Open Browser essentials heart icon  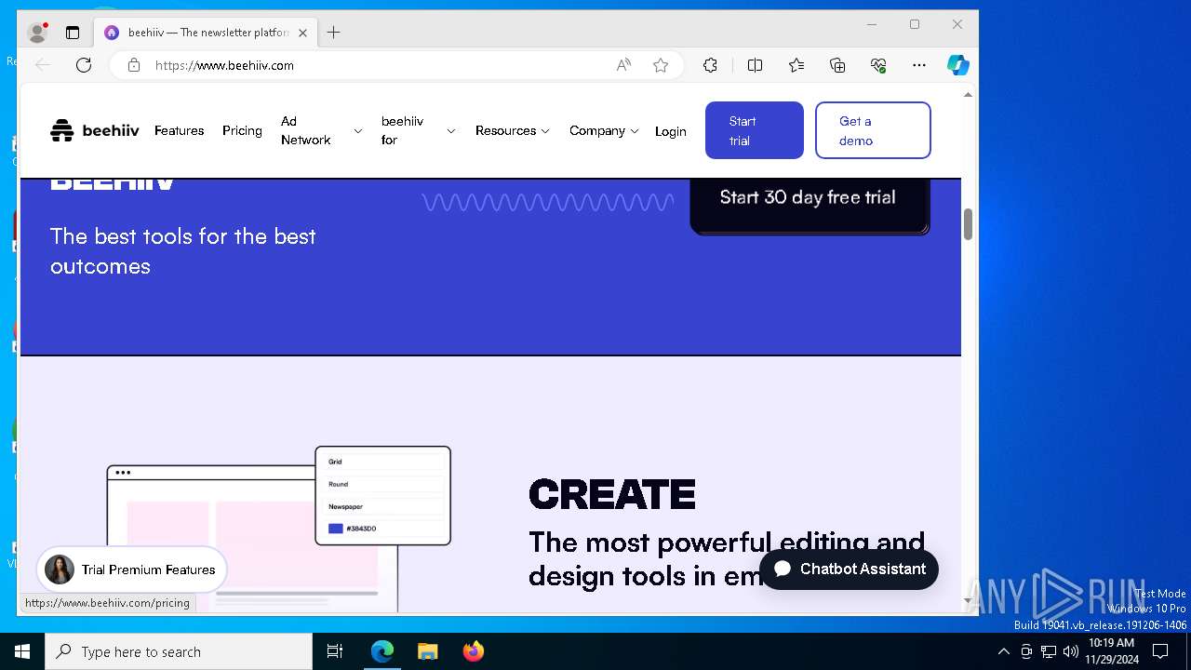click(878, 65)
